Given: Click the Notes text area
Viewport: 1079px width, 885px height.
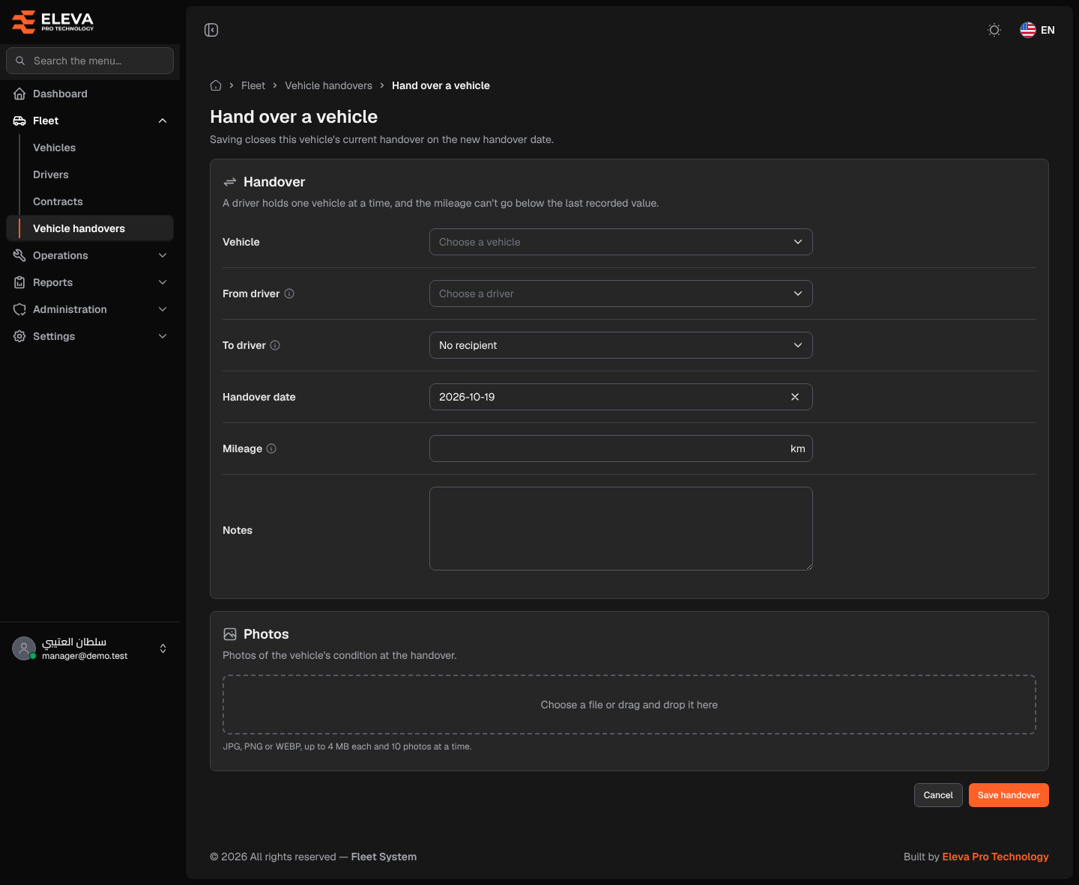Looking at the screenshot, I should coord(621,529).
